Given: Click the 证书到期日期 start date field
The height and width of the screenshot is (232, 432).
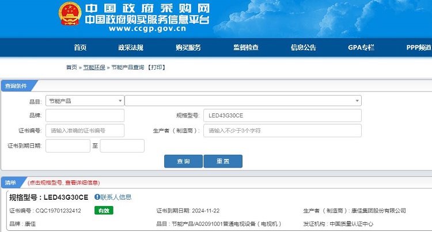Looking at the screenshot, I should click(x=68, y=146).
